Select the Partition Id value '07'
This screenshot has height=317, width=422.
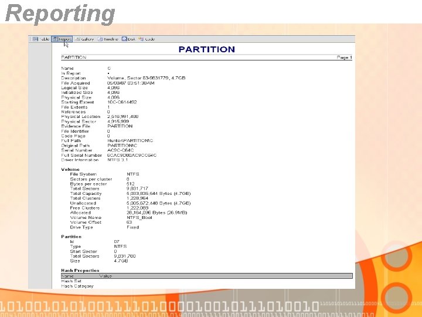click(117, 242)
